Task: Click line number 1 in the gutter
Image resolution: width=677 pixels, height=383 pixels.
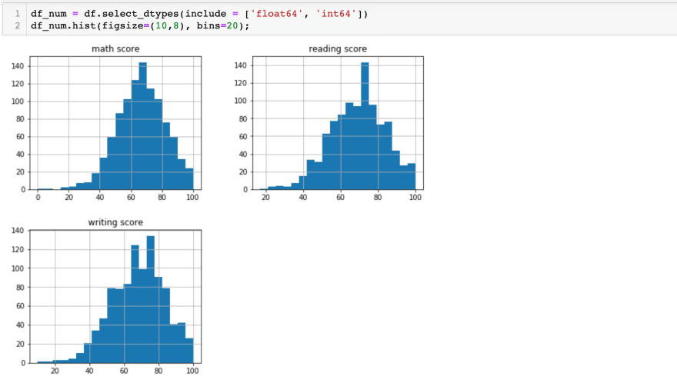Action: [17, 14]
